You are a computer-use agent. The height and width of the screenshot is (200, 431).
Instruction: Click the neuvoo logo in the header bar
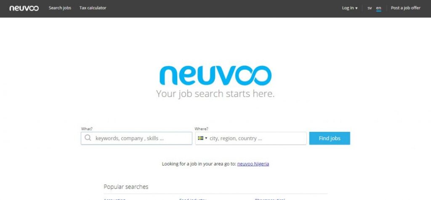(x=24, y=8)
